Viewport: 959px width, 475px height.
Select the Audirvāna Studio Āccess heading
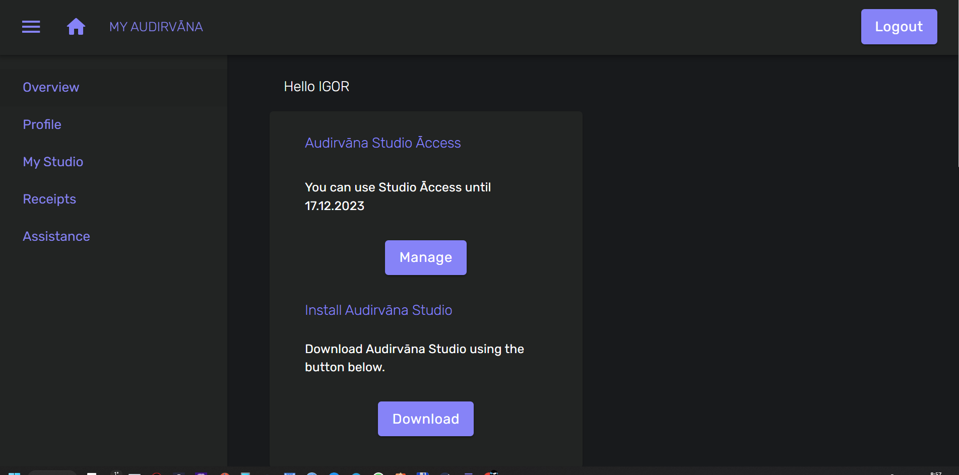pyautogui.click(x=382, y=143)
